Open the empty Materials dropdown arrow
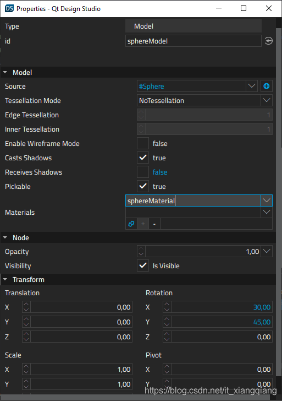 coord(267,212)
